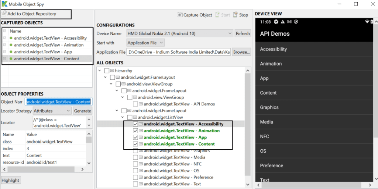Click the Stop capture icon
The height and width of the screenshot is (189, 378).
click(236, 15)
